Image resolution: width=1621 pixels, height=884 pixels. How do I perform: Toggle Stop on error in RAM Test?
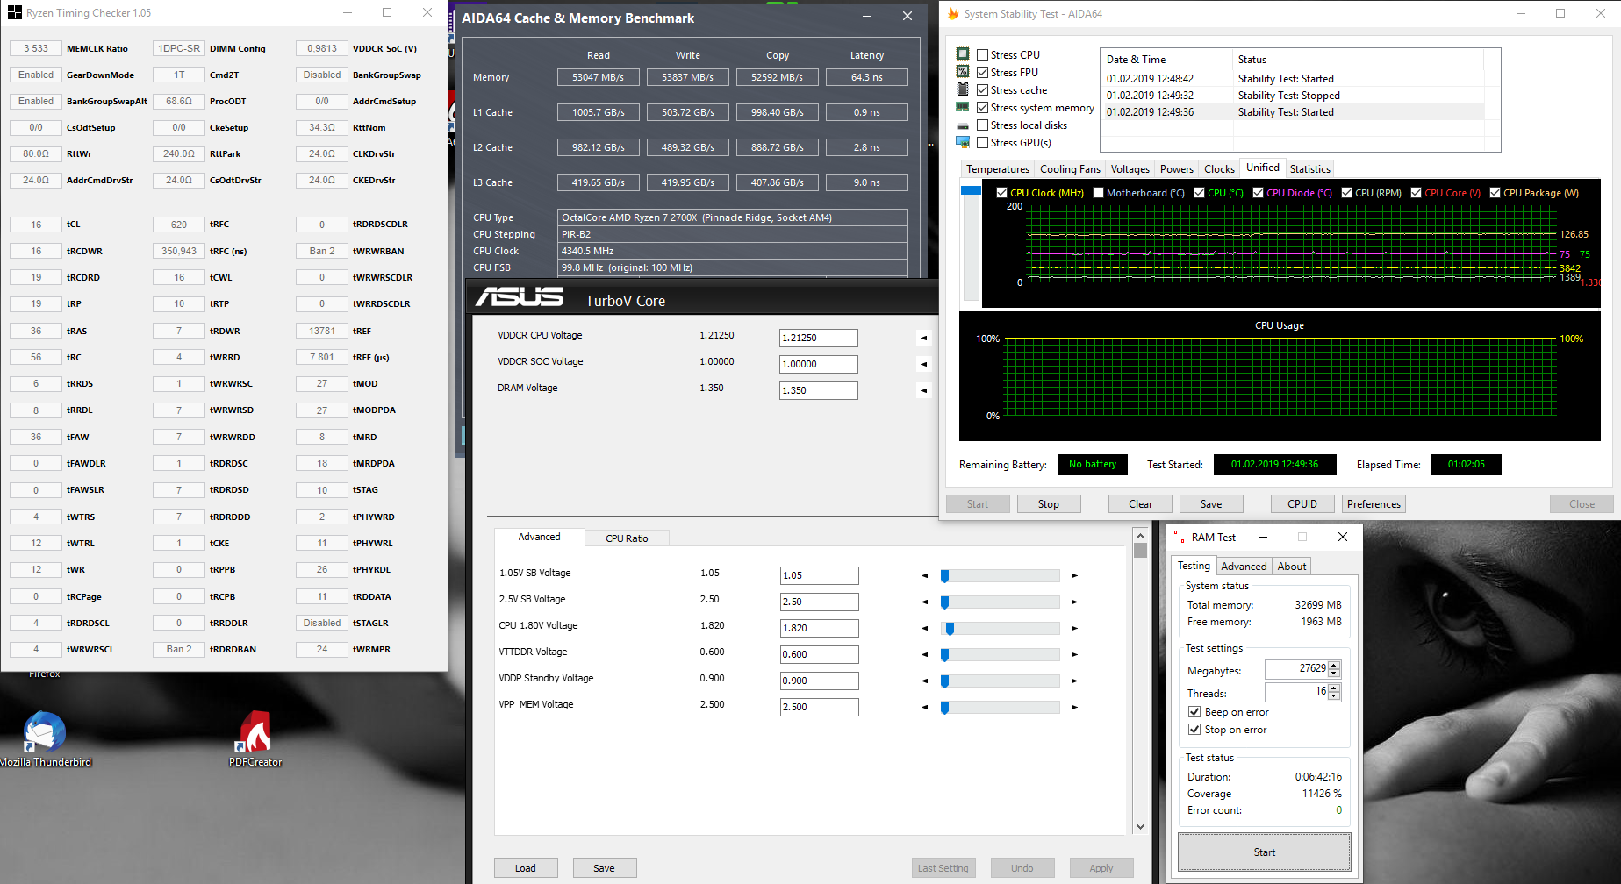point(1194,730)
